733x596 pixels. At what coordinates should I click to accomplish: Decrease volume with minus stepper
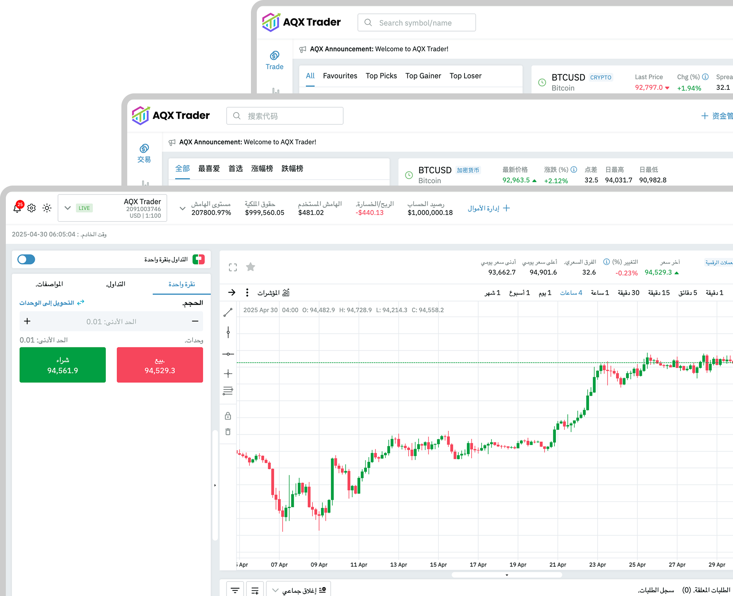pyautogui.click(x=195, y=321)
